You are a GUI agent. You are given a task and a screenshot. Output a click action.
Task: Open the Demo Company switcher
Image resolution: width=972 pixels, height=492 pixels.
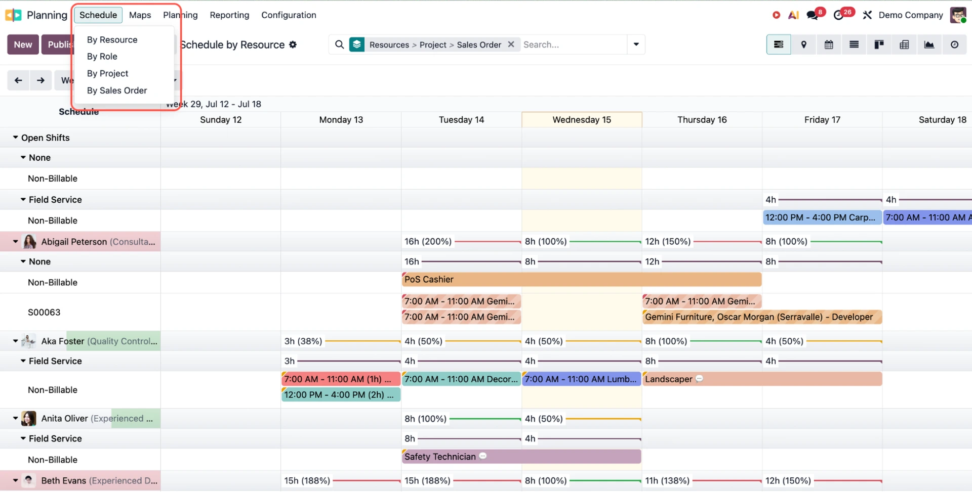click(x=910, y=15)
